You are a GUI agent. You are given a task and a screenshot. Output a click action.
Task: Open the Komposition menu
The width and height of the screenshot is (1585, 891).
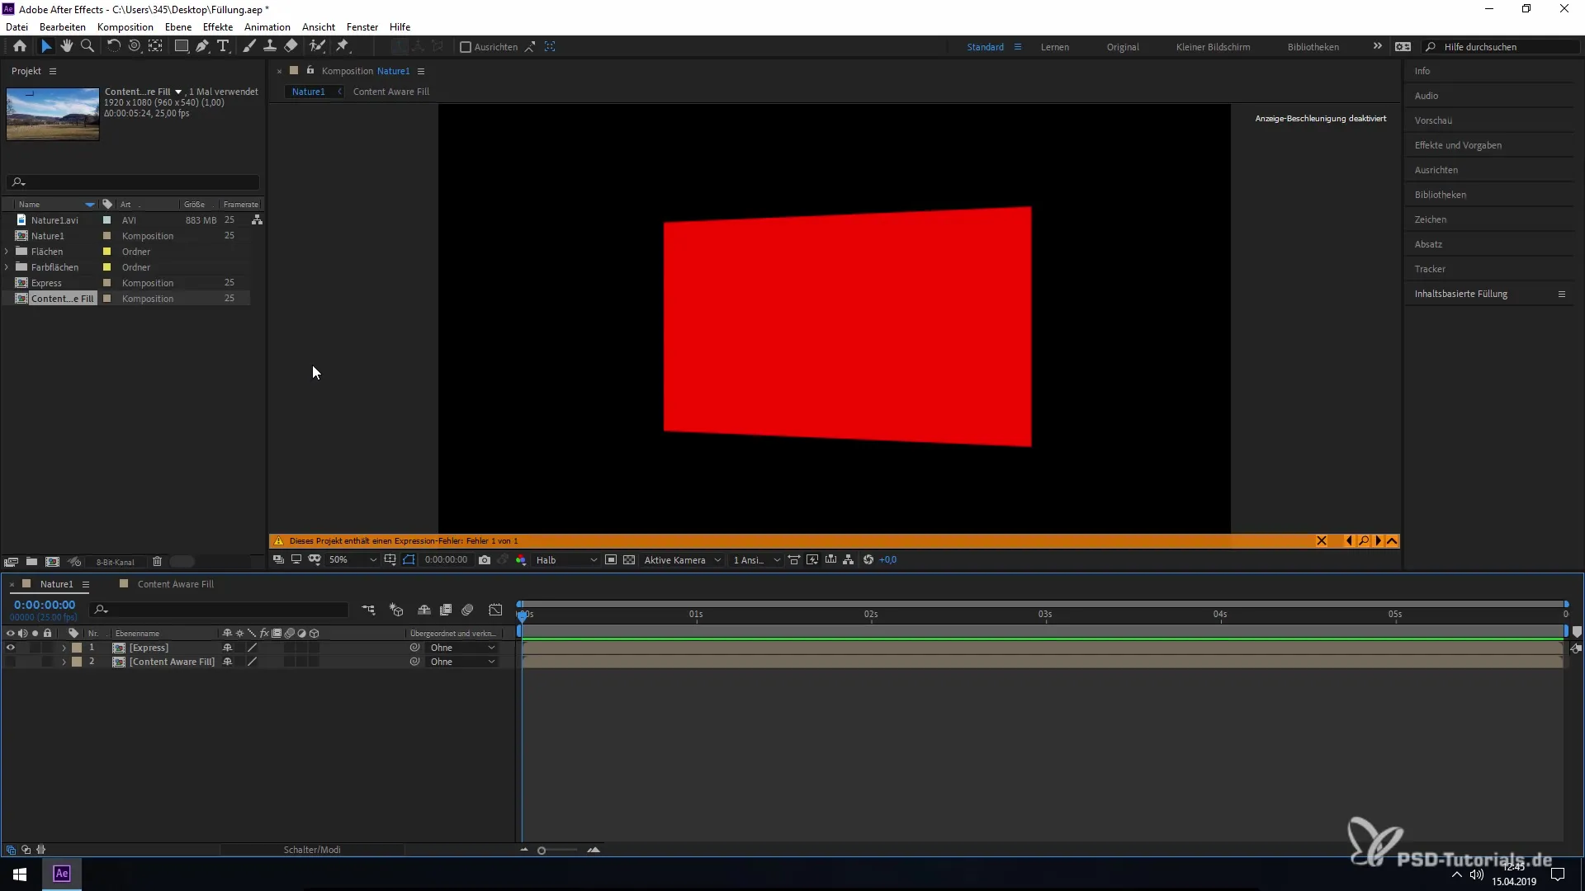(125, 27)
